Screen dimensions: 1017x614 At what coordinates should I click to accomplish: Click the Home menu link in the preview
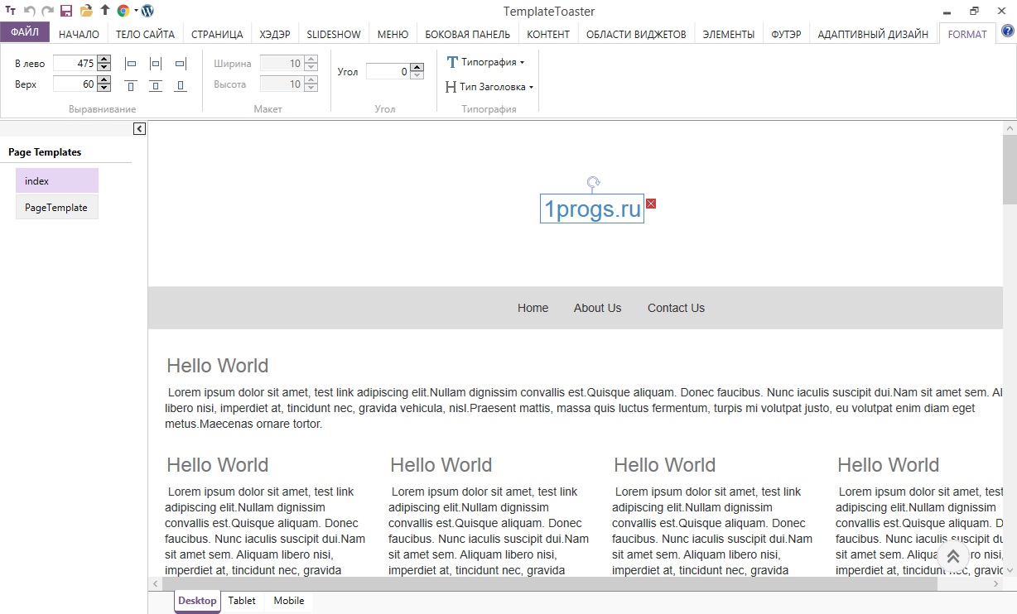point(533,308)
